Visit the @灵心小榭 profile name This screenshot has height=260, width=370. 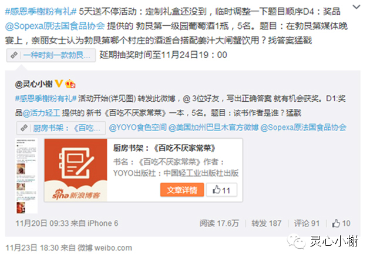point(33,84)
